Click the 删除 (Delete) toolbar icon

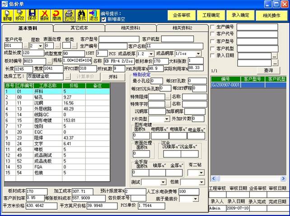pyautogui.click(x=44, y=16)
